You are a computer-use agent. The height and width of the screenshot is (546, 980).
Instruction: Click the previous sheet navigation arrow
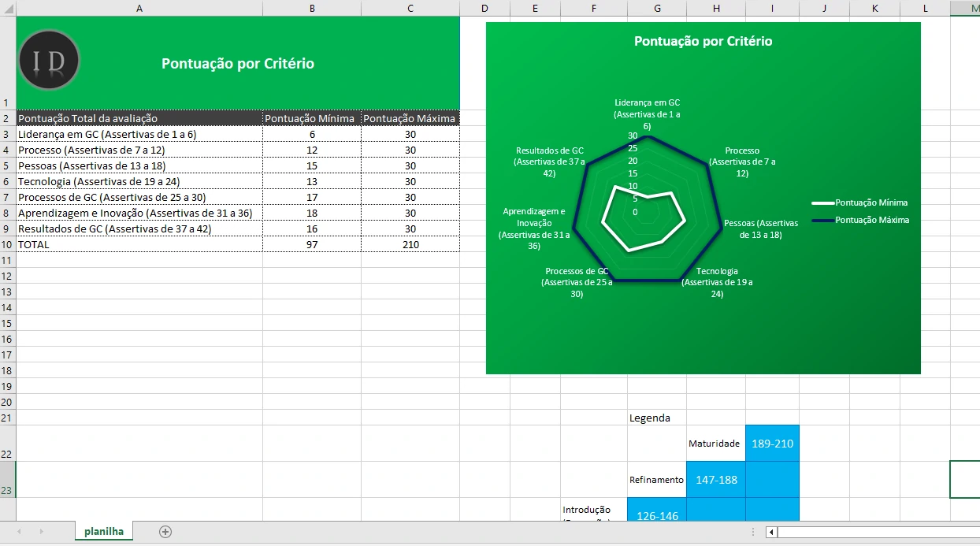(x=20, y=532)
